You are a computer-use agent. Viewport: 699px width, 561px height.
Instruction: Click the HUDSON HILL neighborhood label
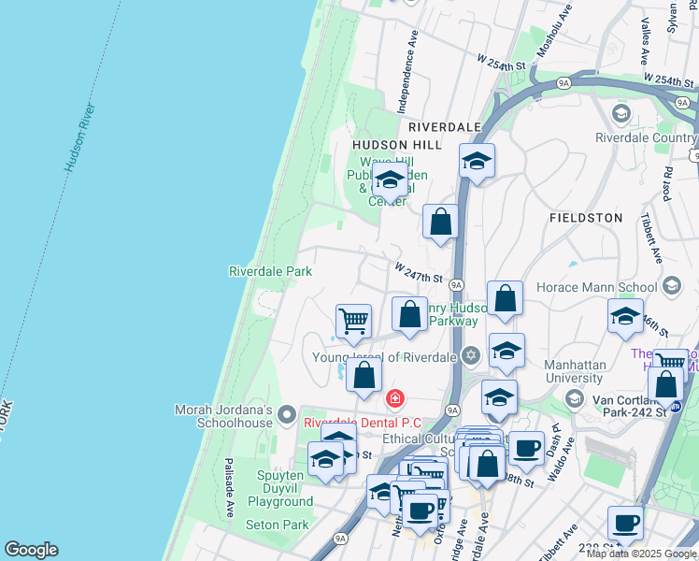(397, 145)
